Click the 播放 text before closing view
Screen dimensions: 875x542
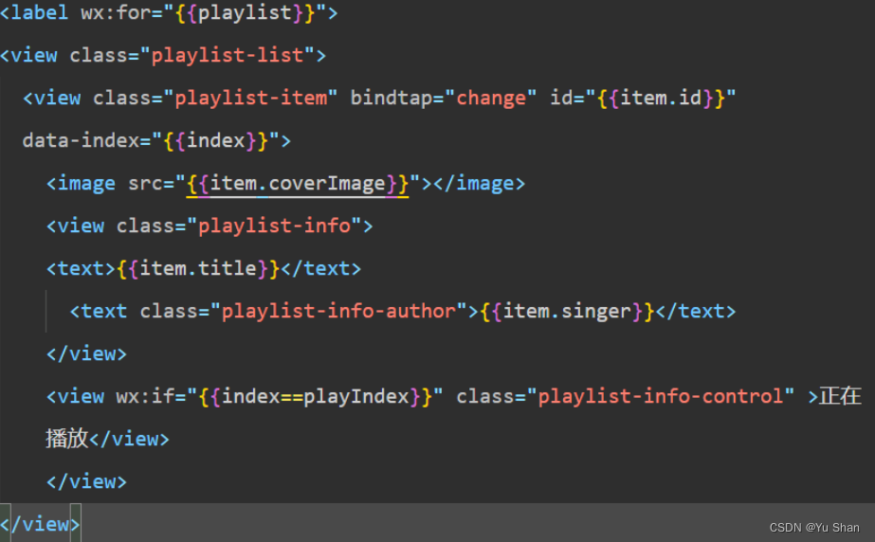67,439
